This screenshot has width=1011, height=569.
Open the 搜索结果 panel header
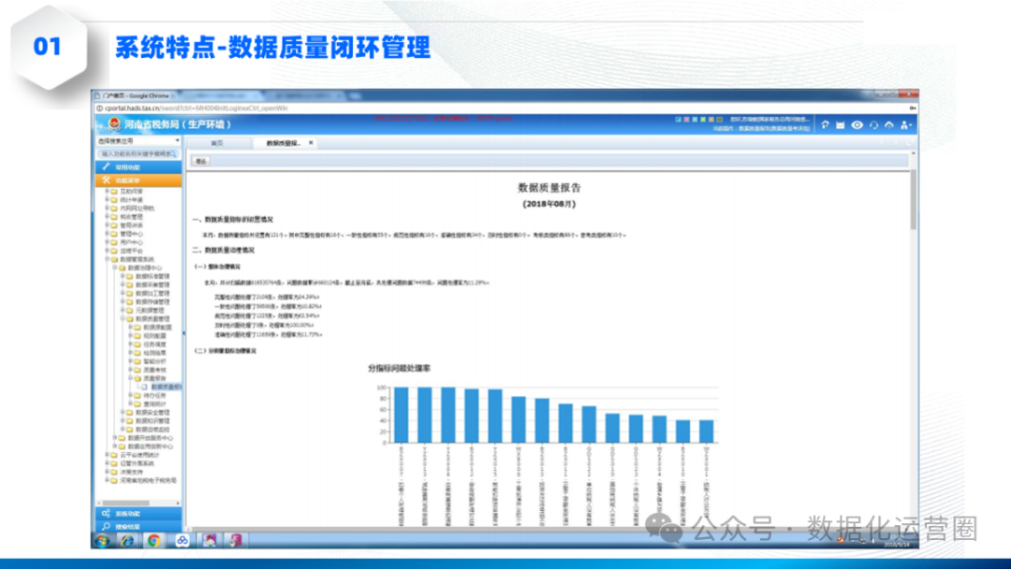139,527
